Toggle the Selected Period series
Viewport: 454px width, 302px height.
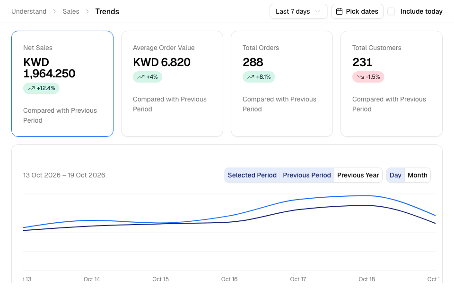click(252, 175)
